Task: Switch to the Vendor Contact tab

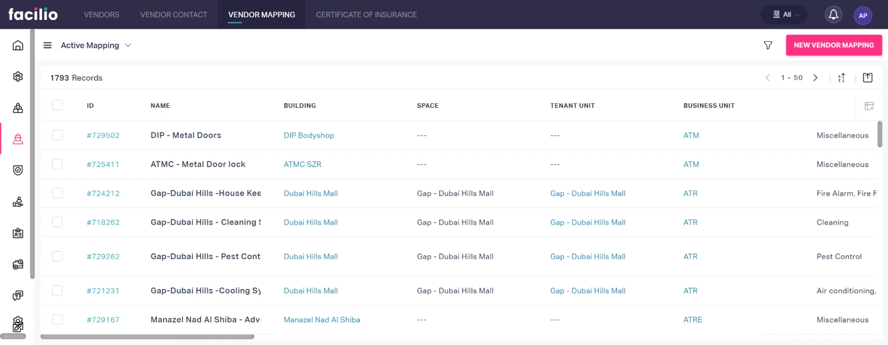Action: 174,15
